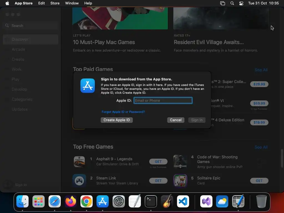Click the $29.99 price button
The width and height of the screenshot is (284, 213).
click(x=259, y=84)
